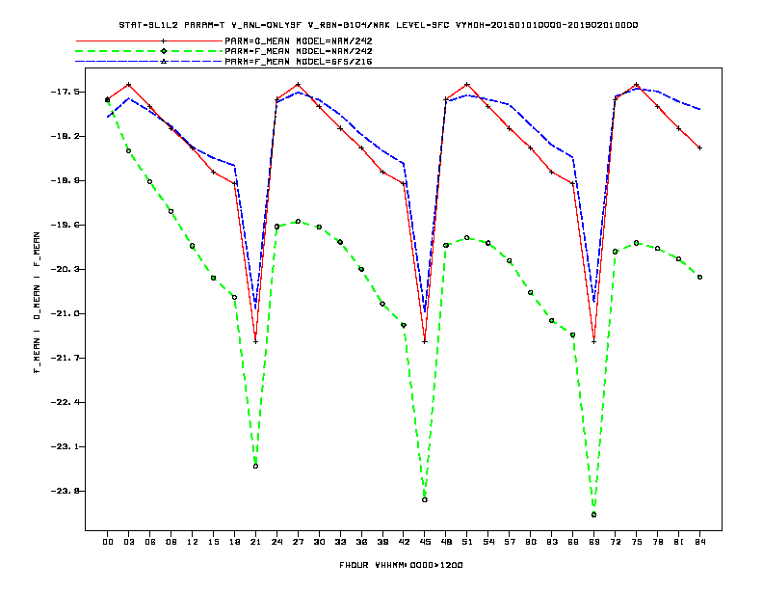The height and width of the screenshot is (590, 763).
Task: Click the green circle marker at hour 21 minimum
Action: [x=255, y=467]
